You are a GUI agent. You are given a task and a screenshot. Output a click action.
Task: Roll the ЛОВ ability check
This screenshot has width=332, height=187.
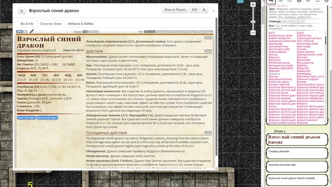point(33,75)
